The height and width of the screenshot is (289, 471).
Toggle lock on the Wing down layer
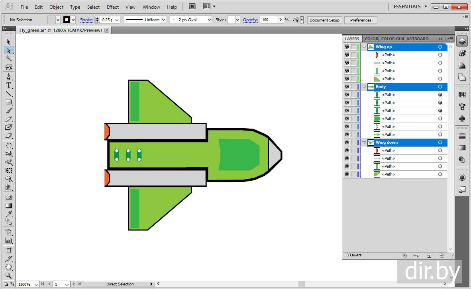click(x=353, y=143)
